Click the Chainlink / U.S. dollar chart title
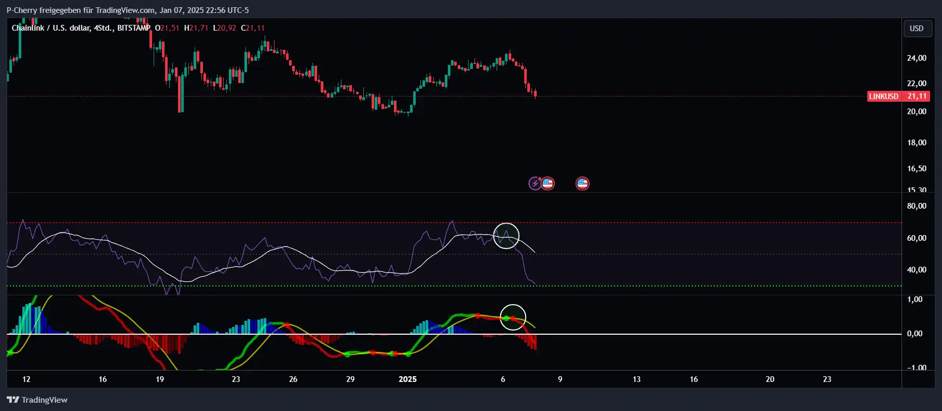 pyautogui.click(x=81, y=28)
